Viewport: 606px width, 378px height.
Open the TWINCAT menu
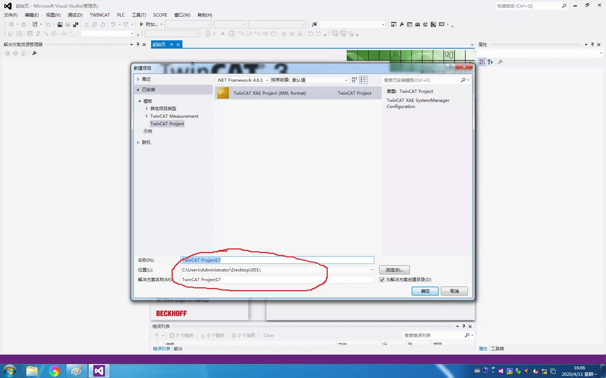click(x=100, y=15)
